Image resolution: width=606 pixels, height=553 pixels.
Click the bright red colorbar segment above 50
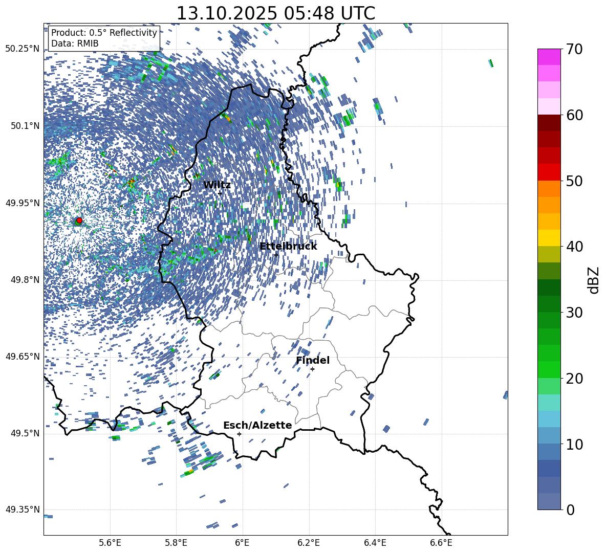click(549, 172)
